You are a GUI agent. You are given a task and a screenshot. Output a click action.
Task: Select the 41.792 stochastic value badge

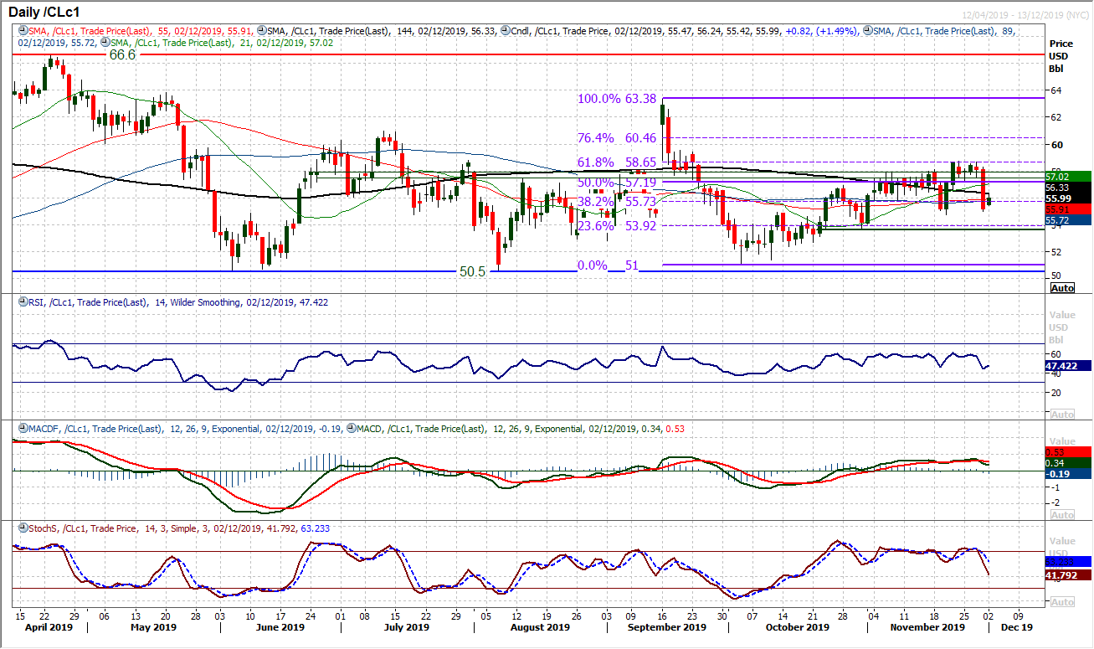click(x=1060, y=575)
